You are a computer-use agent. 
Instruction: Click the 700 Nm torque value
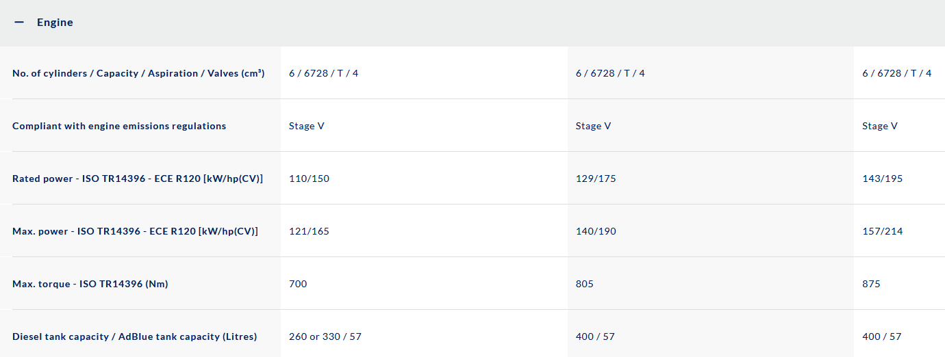click(298, 284)
